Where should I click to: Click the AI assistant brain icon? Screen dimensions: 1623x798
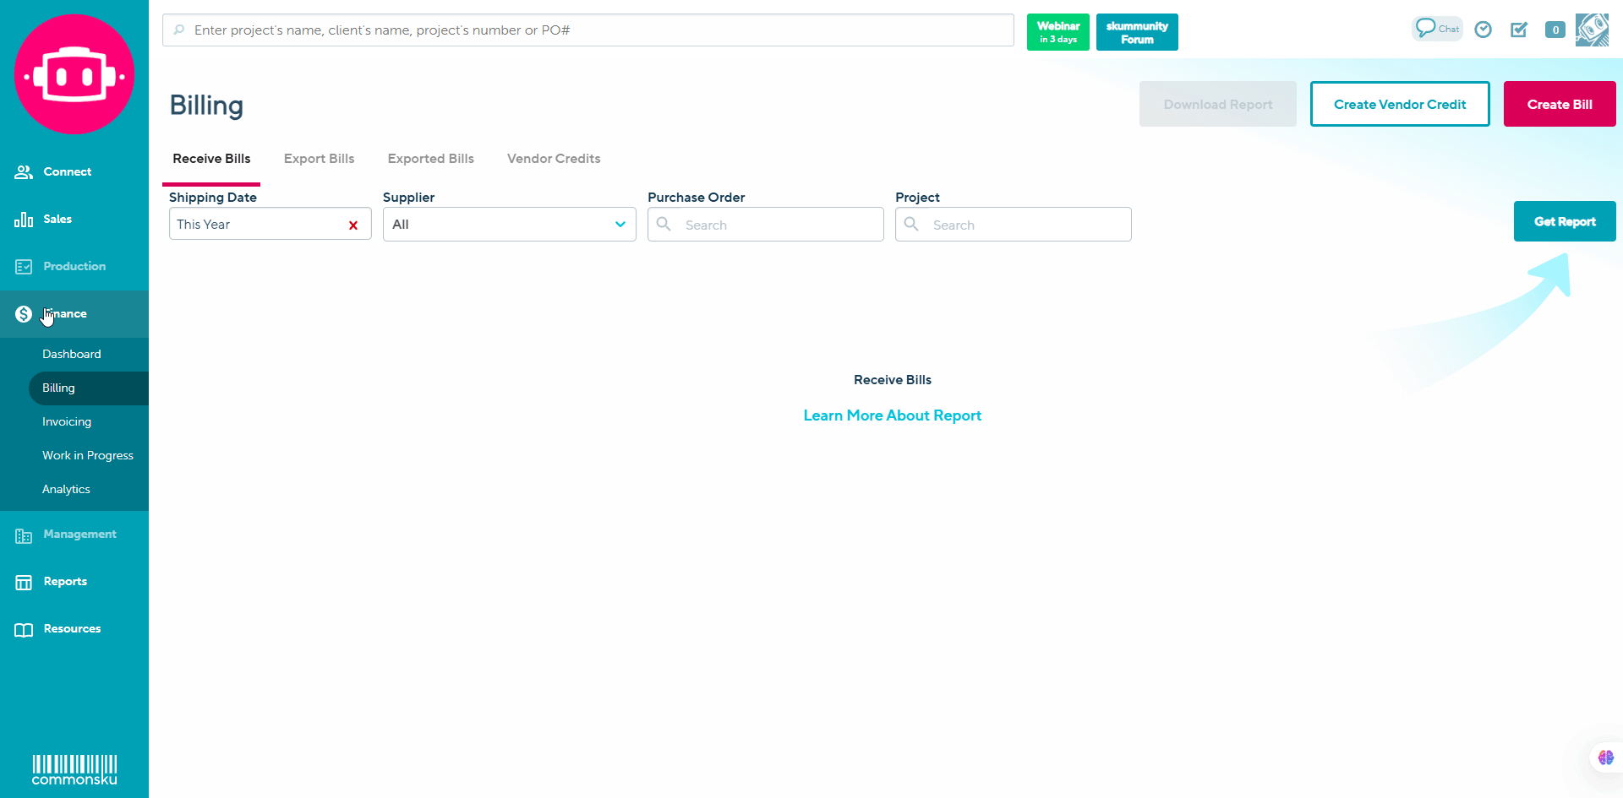click(x=1605, y=757)
